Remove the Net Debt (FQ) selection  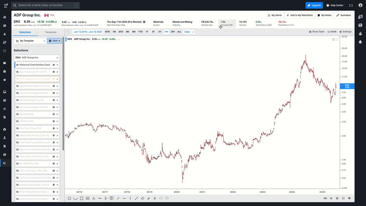(x=57, y=114)
